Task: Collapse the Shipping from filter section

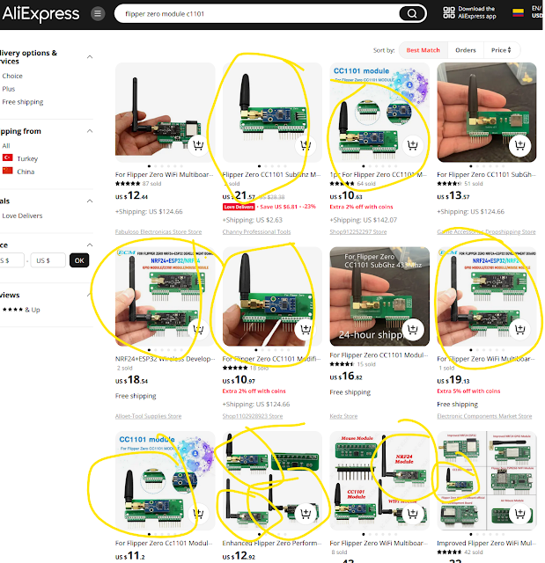Action: click(x=90, y=131)
